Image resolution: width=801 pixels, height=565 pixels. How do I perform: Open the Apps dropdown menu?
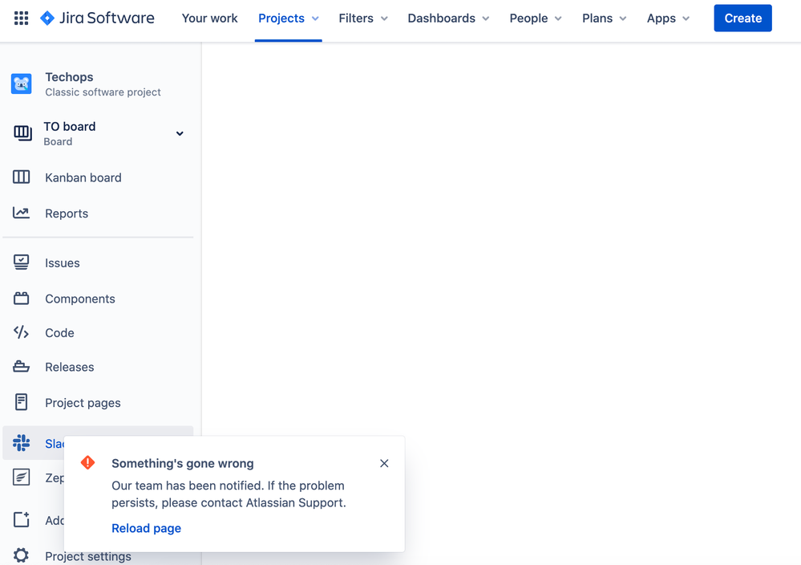668,18
